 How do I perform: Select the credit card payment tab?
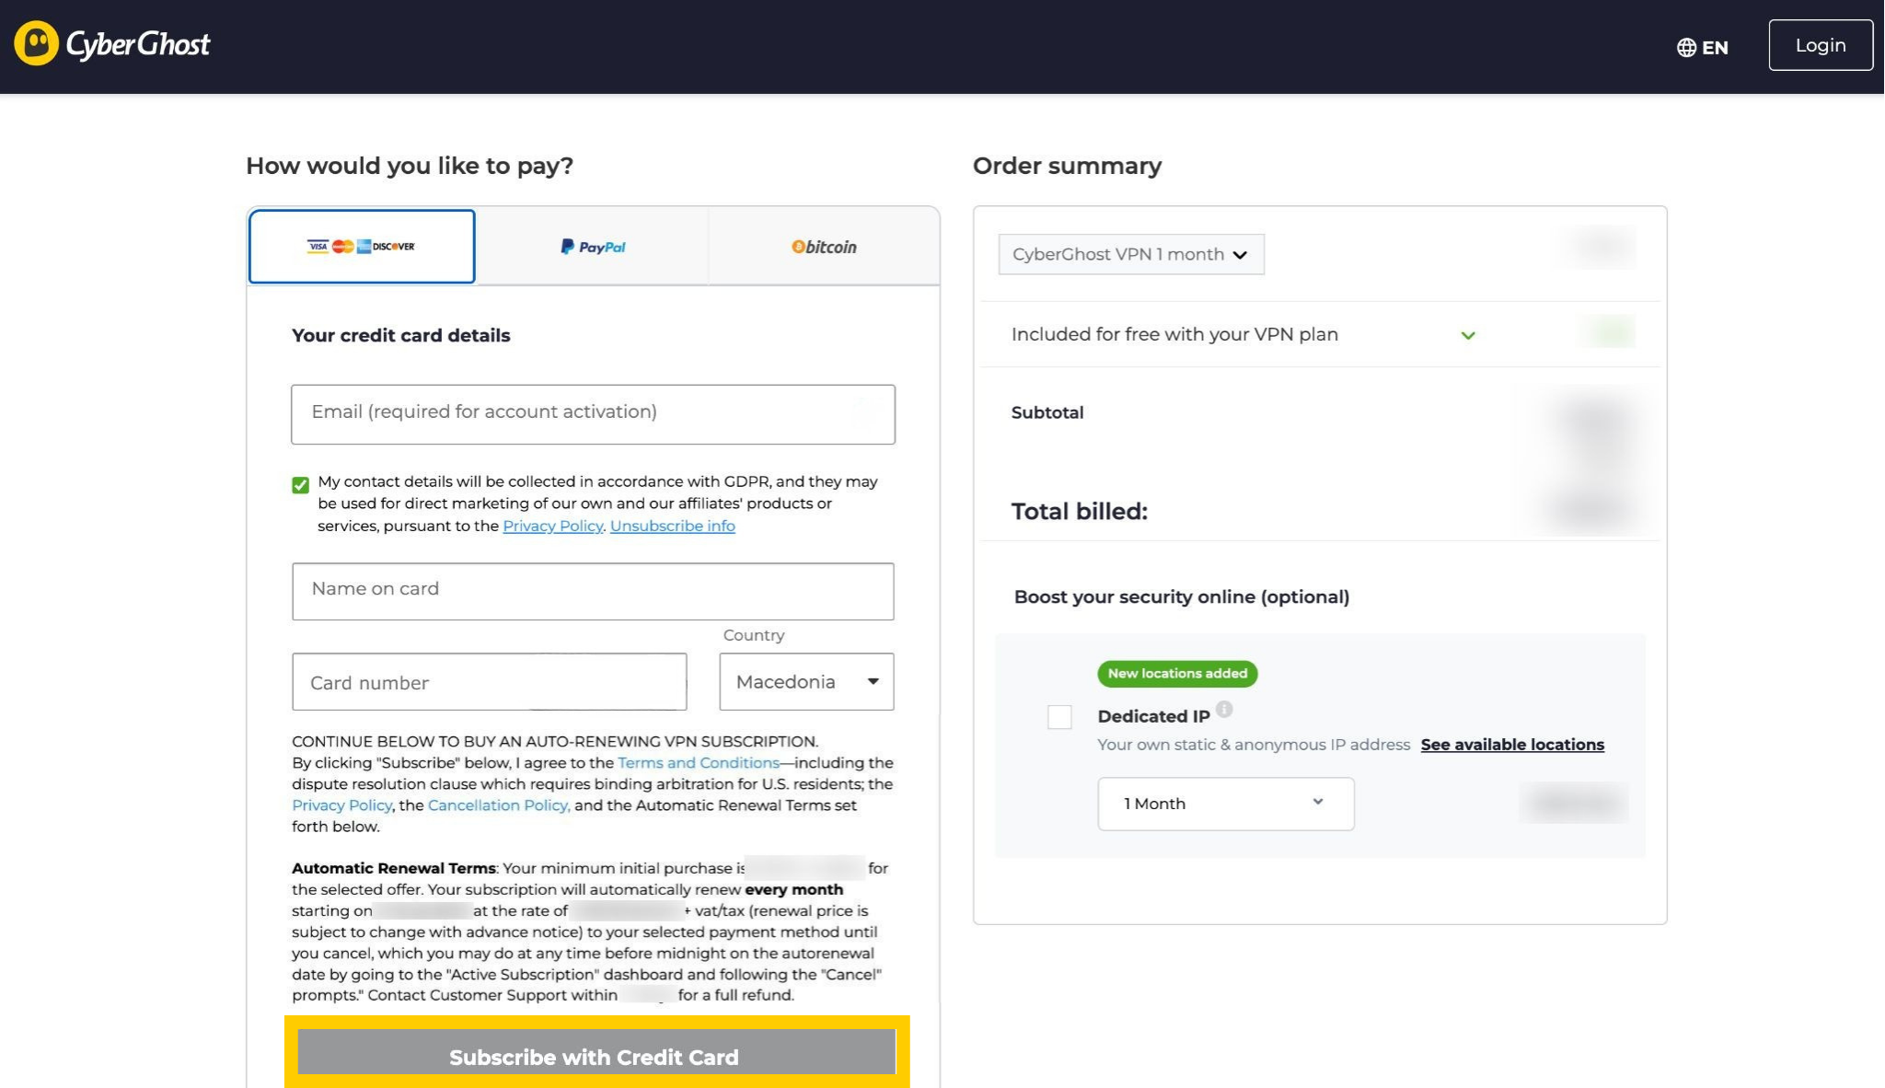pos(362,247)
